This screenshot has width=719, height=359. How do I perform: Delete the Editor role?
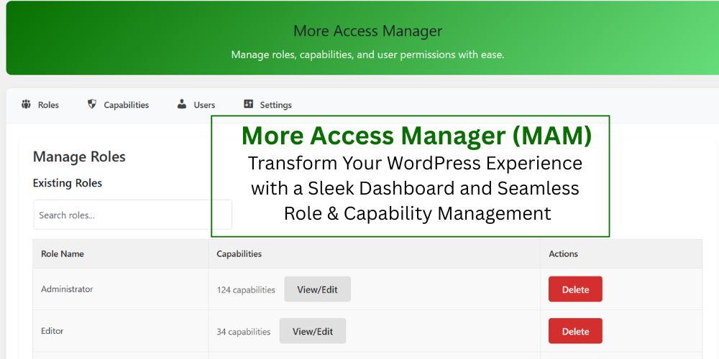[x=575, y=331]
